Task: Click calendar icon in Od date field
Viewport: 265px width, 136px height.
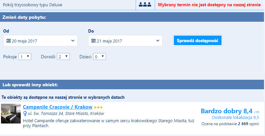Action: click(9, 41)
